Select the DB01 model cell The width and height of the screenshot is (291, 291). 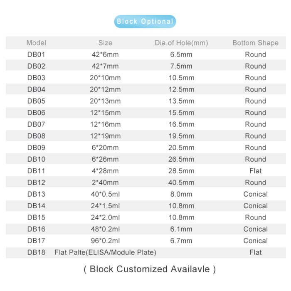point(36,54)
